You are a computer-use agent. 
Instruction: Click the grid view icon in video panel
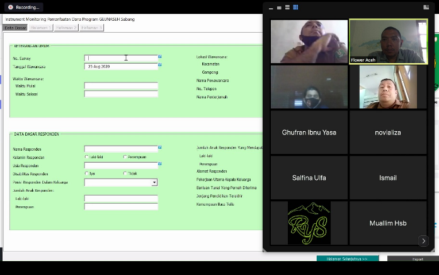pyautogui.click(x=295, y=8)
